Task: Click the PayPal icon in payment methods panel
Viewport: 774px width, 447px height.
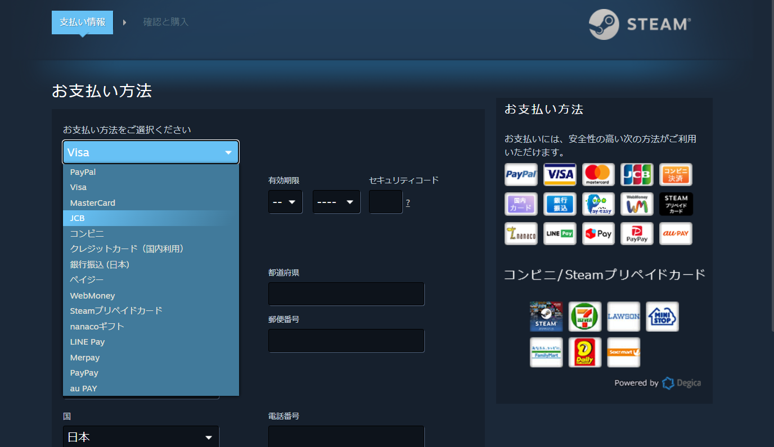Action: pos(520,174)
